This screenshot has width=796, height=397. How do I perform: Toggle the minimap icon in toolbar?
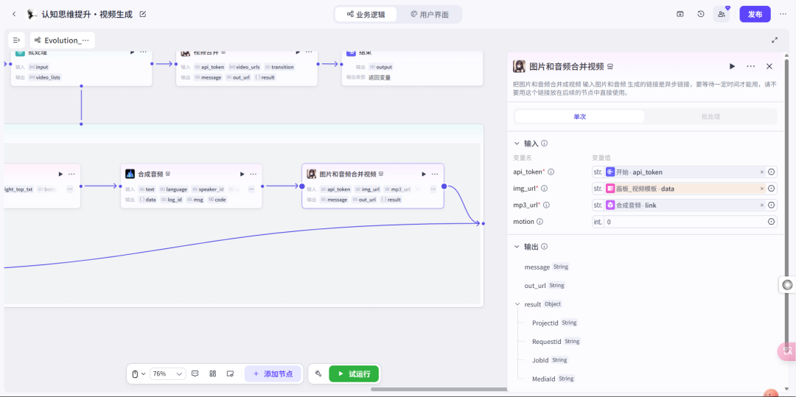(x=230, y=373)
